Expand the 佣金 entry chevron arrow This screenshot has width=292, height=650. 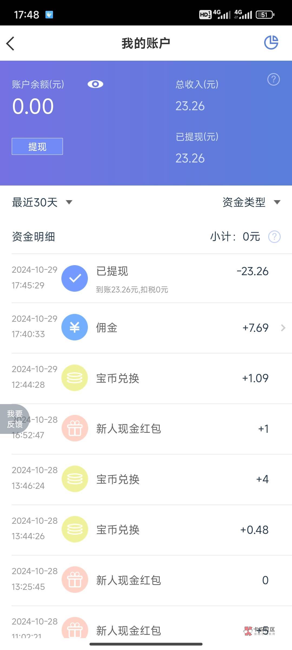tap(283, 328)
